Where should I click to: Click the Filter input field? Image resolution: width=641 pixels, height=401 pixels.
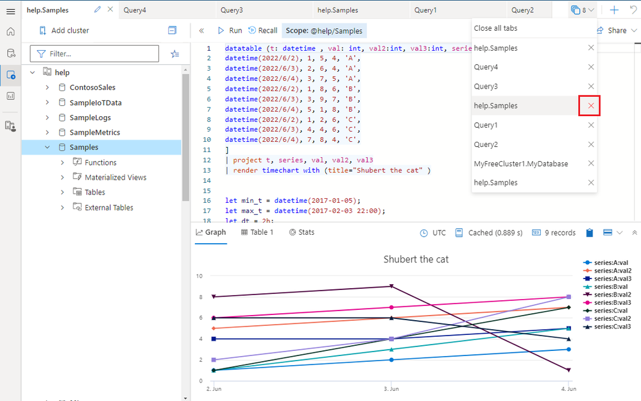94,53
